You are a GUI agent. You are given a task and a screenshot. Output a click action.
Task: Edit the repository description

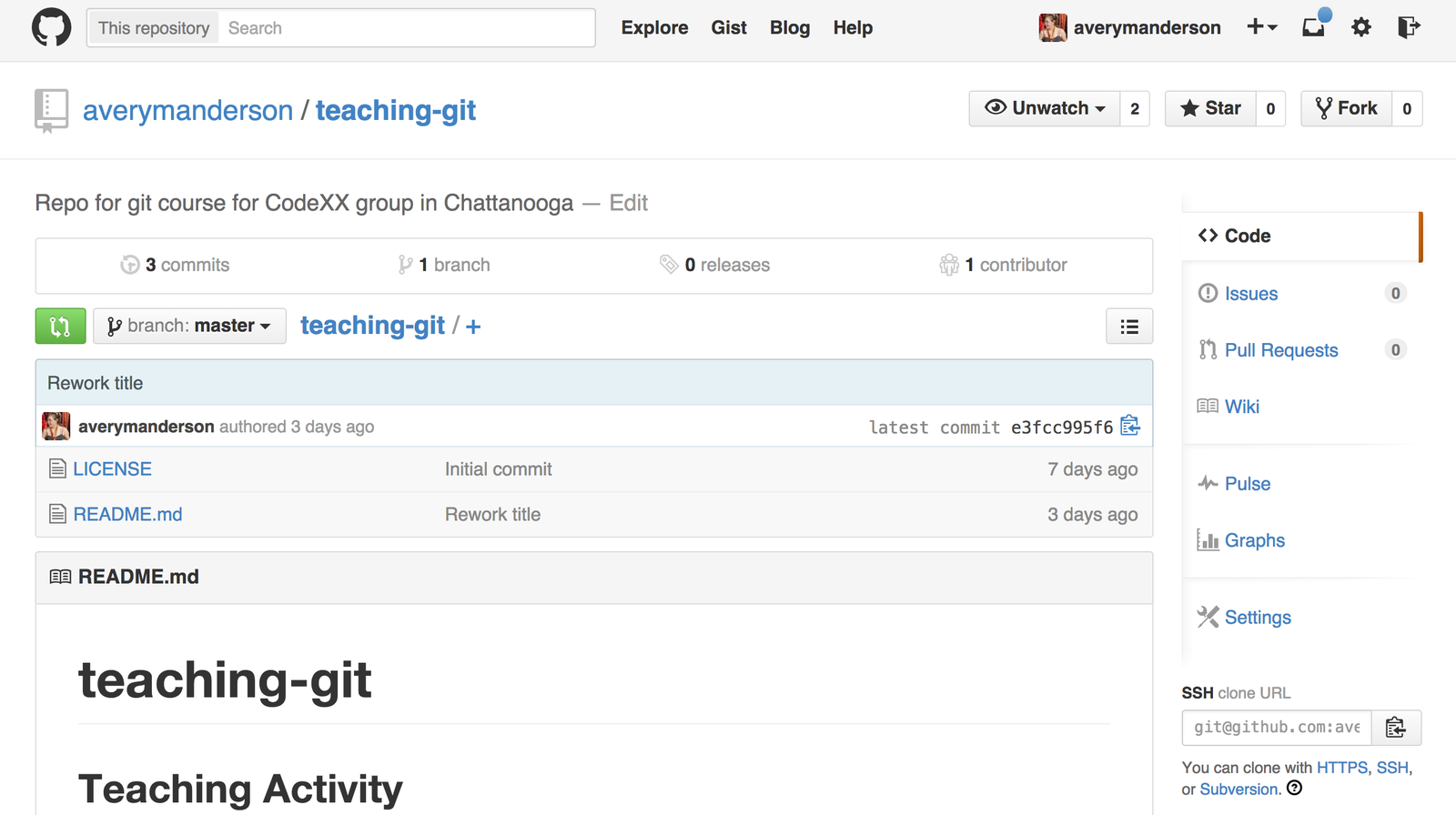(628, 203)
